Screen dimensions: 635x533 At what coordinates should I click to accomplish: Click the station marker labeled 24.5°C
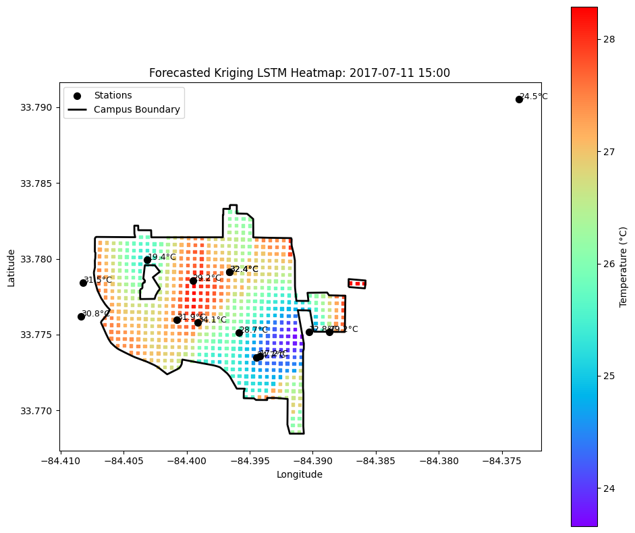click(x=519, y=99)
